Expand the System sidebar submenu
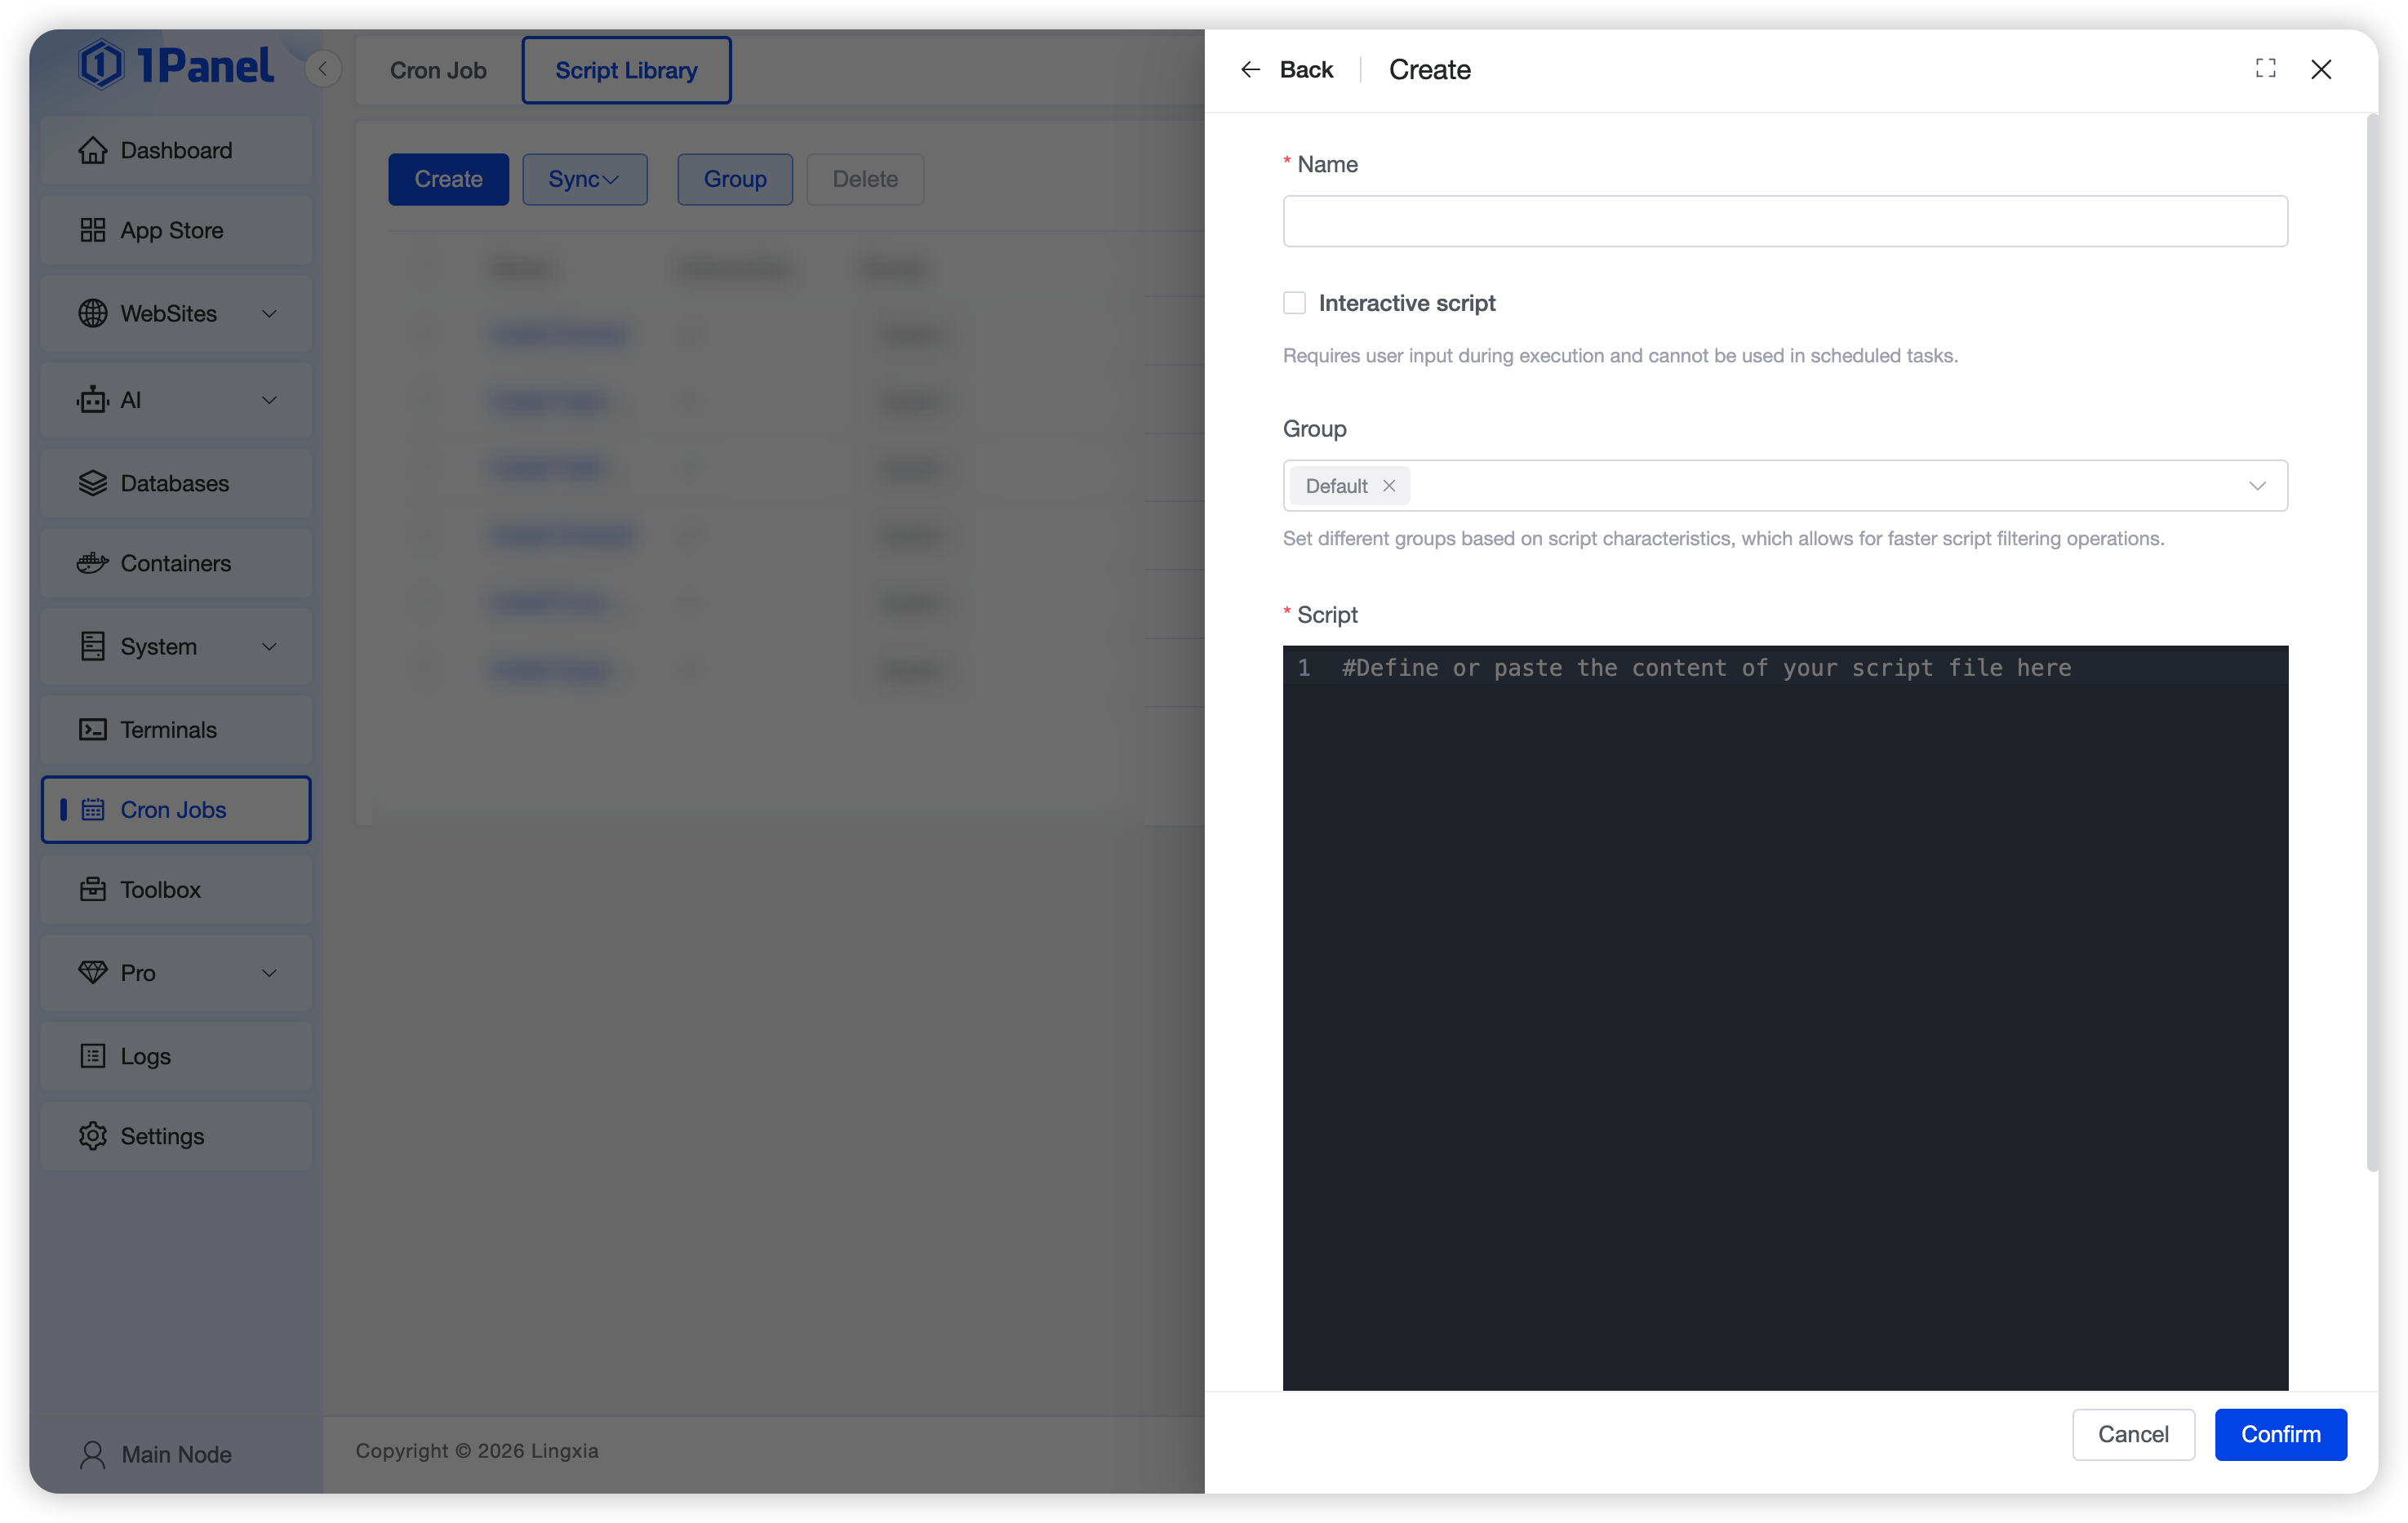Viewport: 2408px width, 1523px height. click(x=269, y=647)
